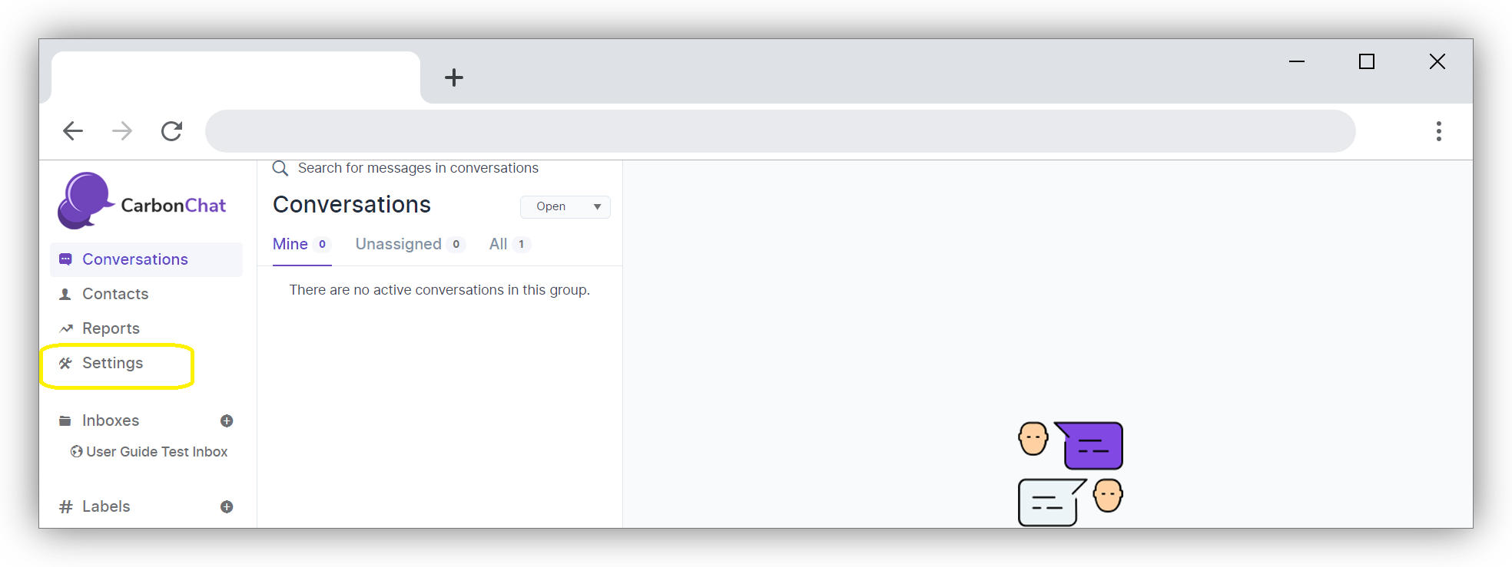Open Settings from the sidebar
1512x567 pixels.
pyautogui.click(x=112, y=363)
